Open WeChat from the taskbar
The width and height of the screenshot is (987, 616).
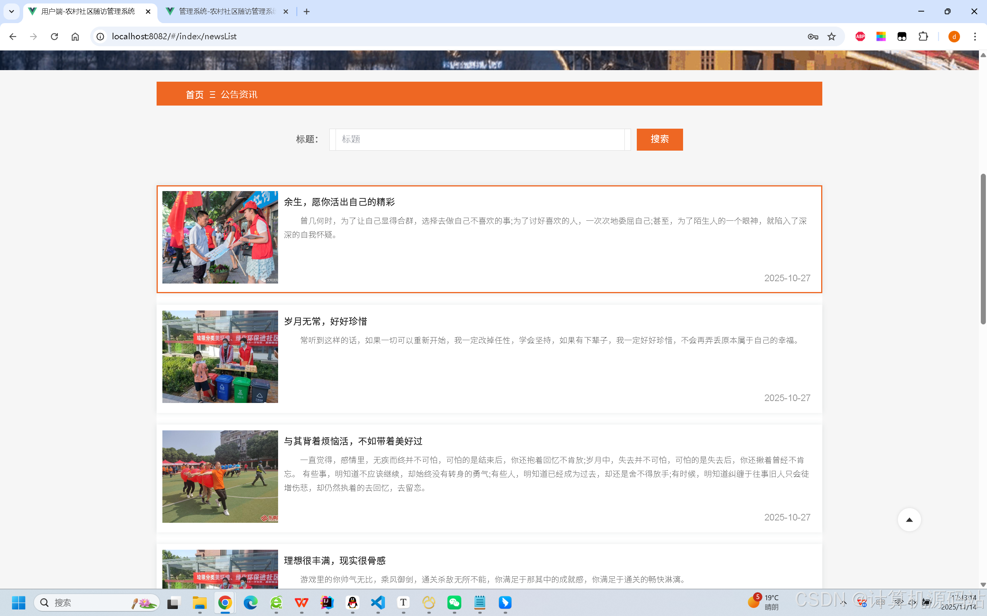click(x=454, y=602)
